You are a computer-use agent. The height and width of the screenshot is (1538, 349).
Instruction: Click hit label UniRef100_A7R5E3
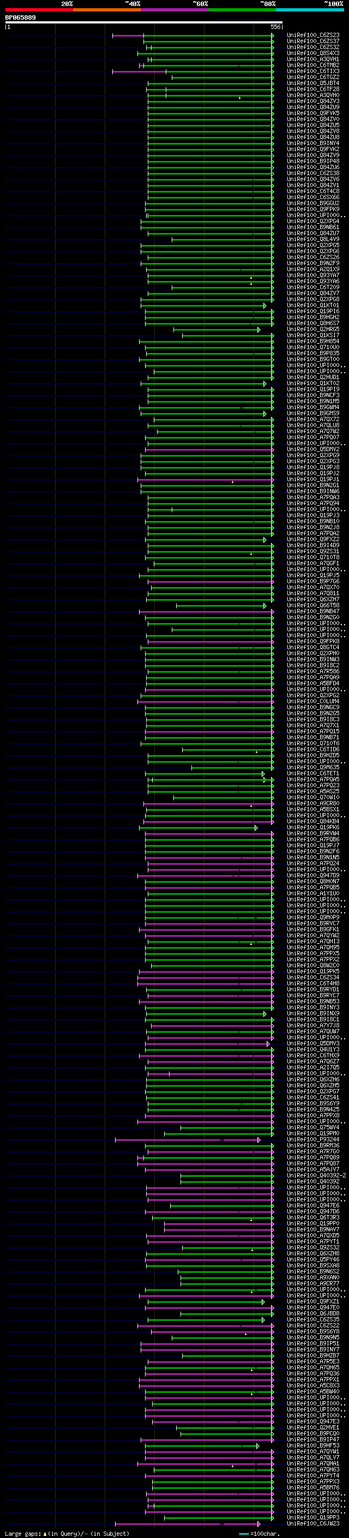[313, 1362]
